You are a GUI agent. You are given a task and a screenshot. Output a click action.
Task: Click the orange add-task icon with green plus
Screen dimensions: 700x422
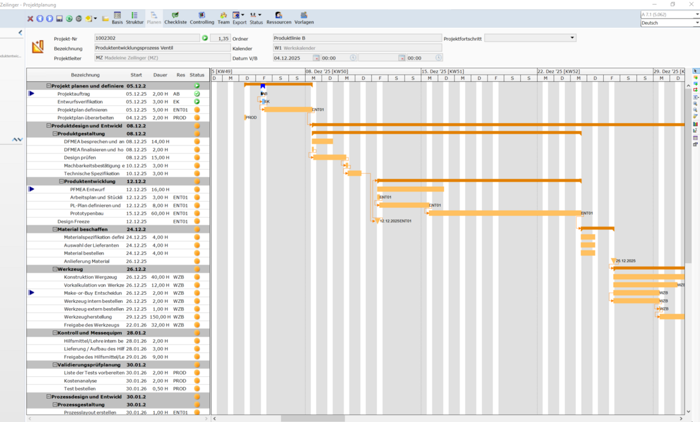click(x=695, y=77)
